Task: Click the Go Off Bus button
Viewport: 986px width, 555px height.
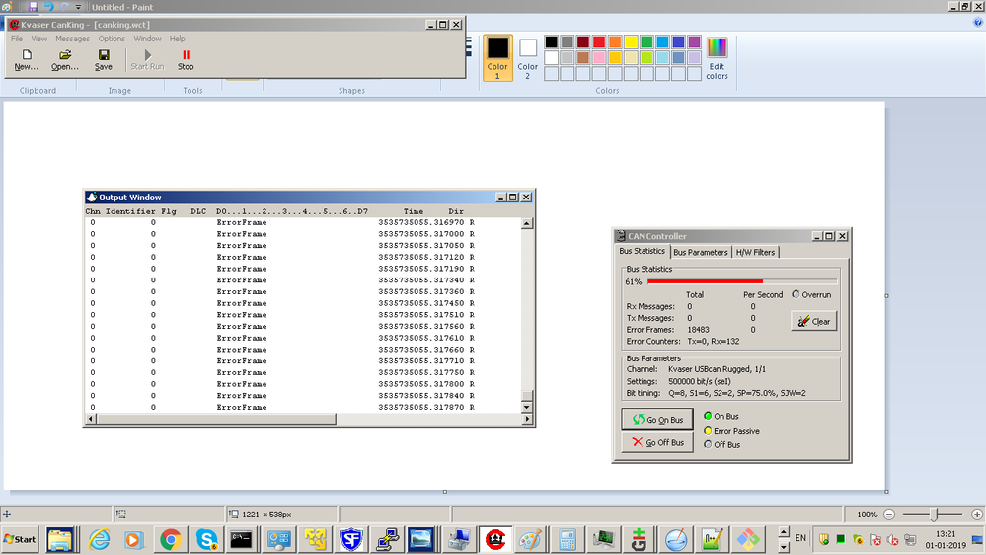Action: pyautogui.click(x=657, y=442)
